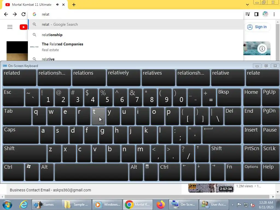Click the space bar key
Viewport: 280px width, 210px height.
pyautogui.click(x=91, y=172)
